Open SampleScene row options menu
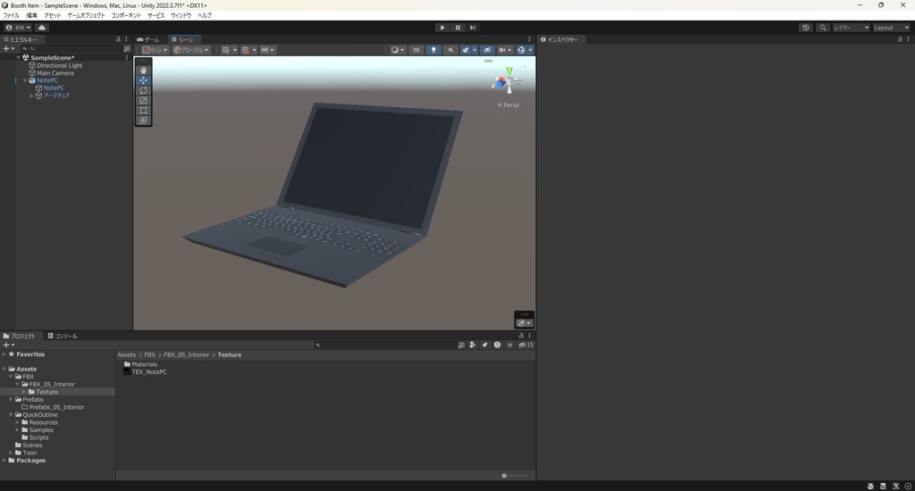 point(127,58)
